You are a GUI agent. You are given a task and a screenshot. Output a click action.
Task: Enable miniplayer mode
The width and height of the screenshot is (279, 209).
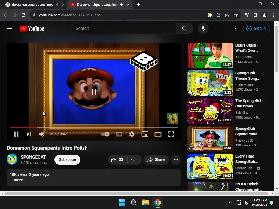pyautogui.click(x=145, y=134)
